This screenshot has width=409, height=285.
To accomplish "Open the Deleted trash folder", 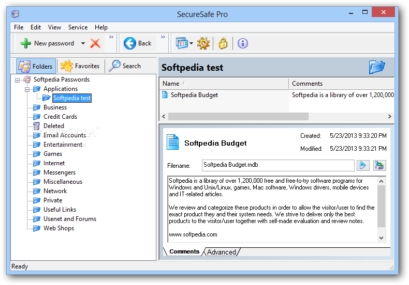I will [54, 126].
